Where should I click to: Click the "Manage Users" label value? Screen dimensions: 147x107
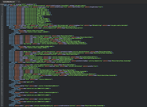point(27,52)
